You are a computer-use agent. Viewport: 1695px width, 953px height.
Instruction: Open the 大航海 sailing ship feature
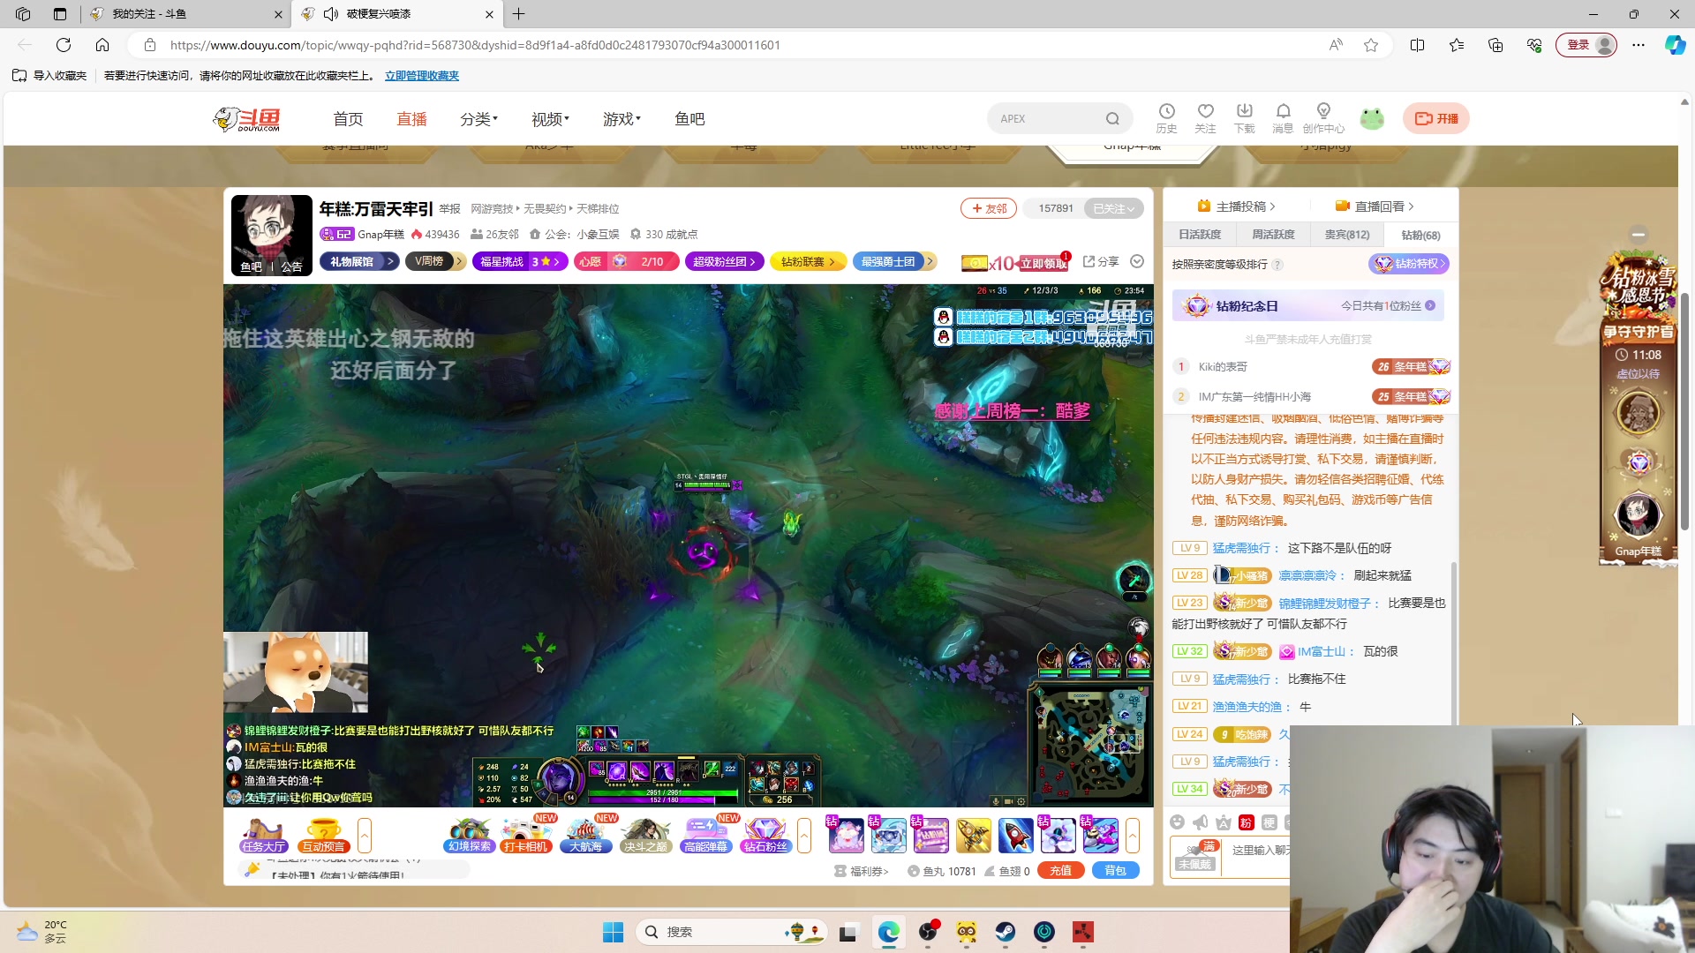click(x=586, y=835)
